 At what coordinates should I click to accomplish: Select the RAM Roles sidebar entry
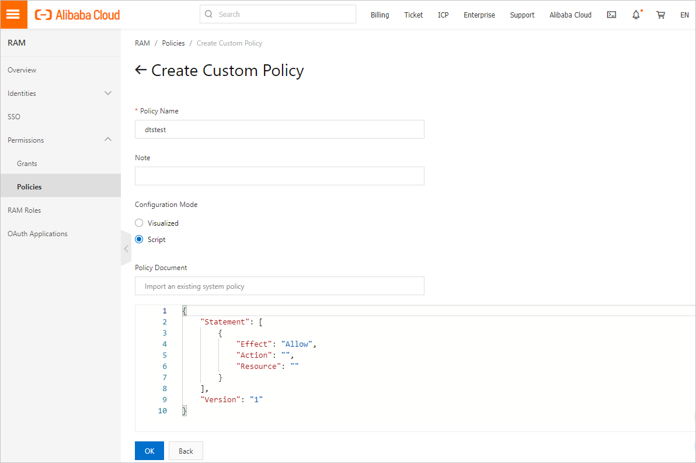pyautogui.click(x=24, y=210)
